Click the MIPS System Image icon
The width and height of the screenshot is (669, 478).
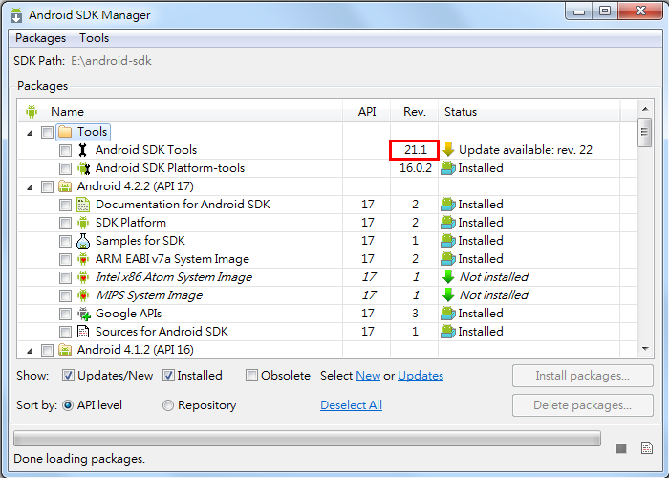[x=83, y=295]
